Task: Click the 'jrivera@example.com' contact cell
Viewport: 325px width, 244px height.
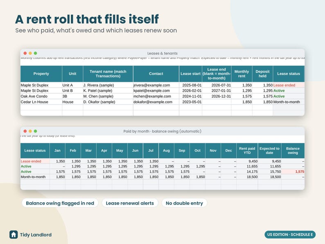Action: (x=156, y=85)
